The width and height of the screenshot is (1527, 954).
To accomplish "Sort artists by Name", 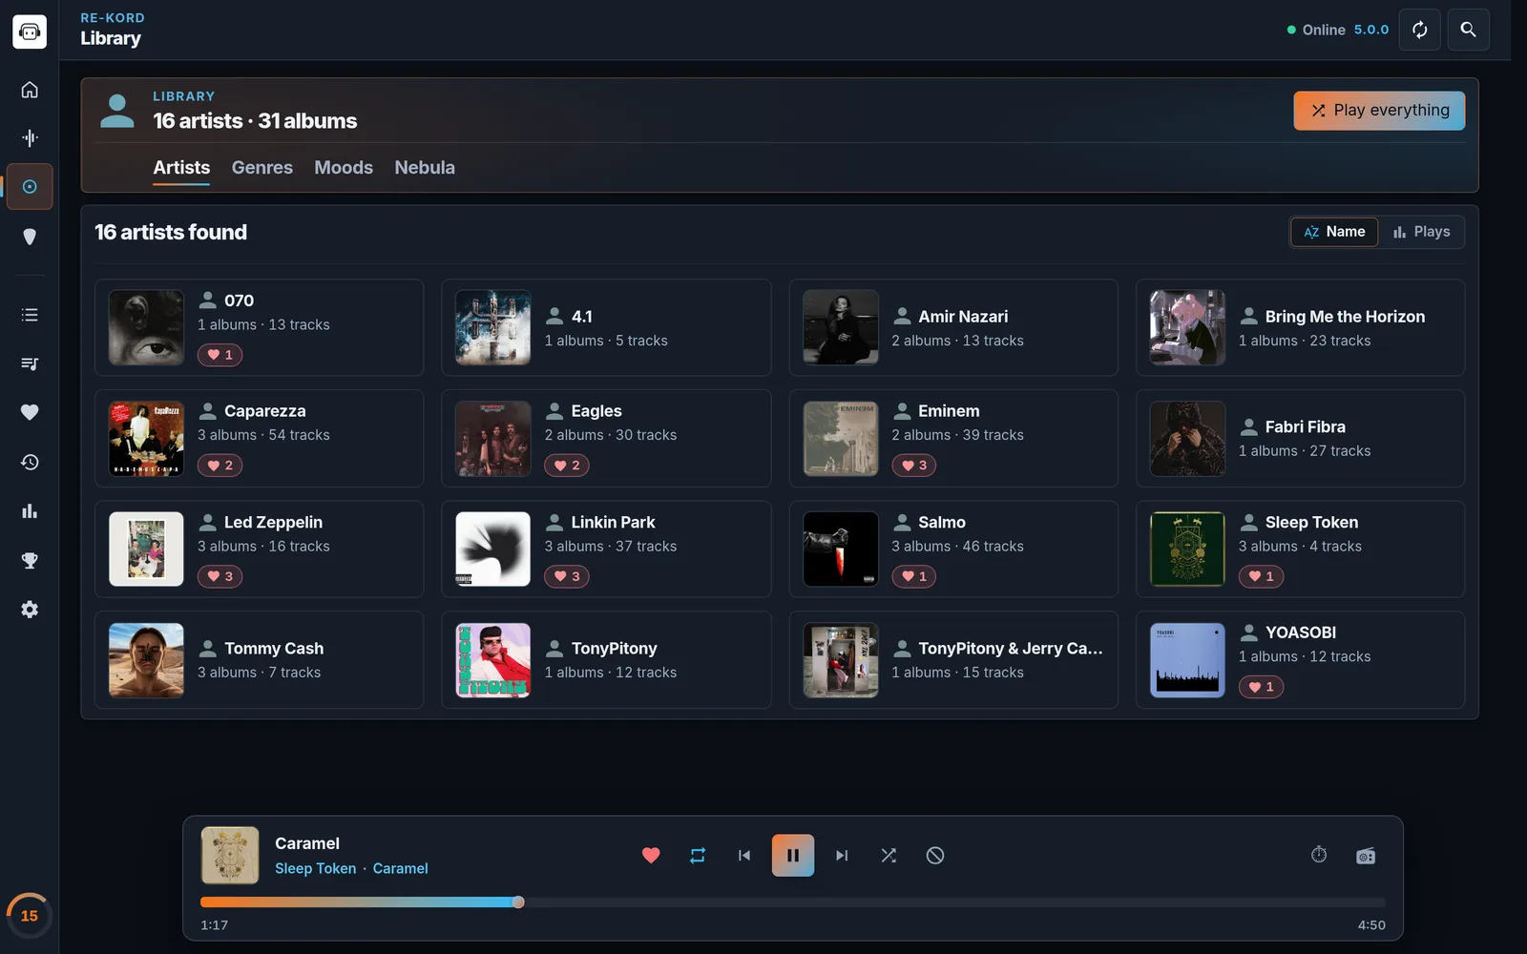I will click(x=1334, y=232).
